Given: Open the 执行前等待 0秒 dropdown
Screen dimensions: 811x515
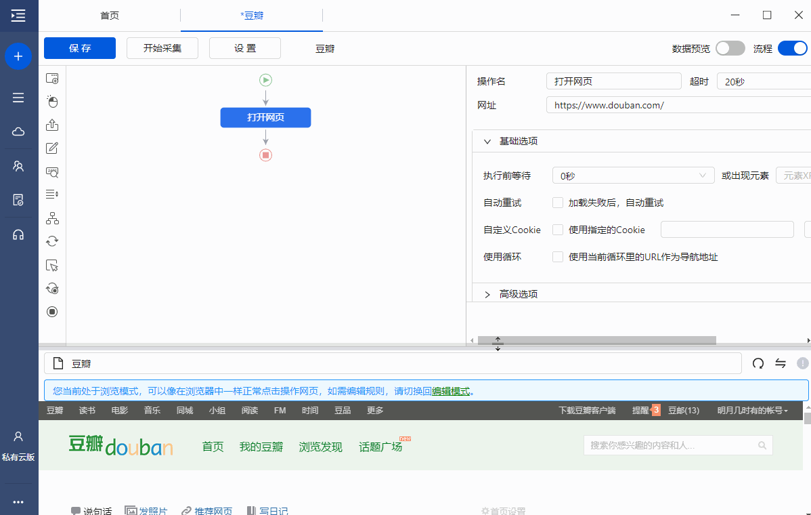Looking at the screenshot, I should 633,176.
